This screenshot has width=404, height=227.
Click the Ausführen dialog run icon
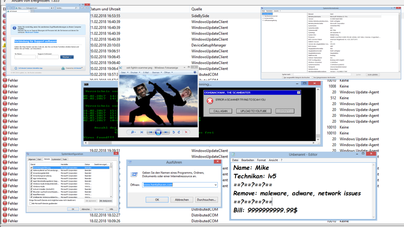(134, 175)
